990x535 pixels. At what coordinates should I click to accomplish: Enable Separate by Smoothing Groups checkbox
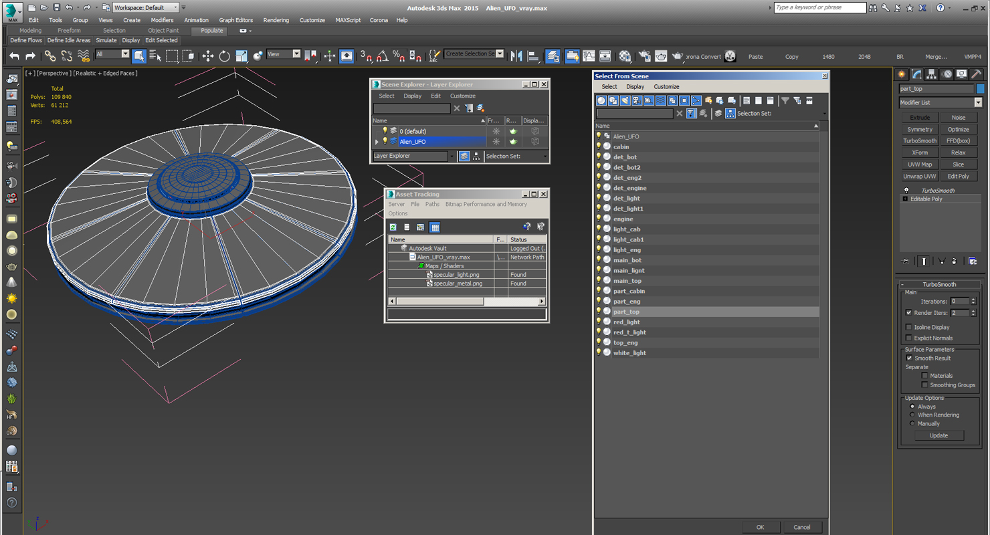[924, 385]
